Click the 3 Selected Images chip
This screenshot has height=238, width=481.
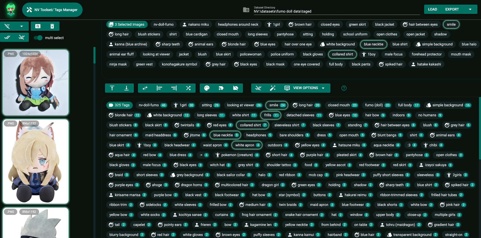pyautogui.click(x=127, y=24)
